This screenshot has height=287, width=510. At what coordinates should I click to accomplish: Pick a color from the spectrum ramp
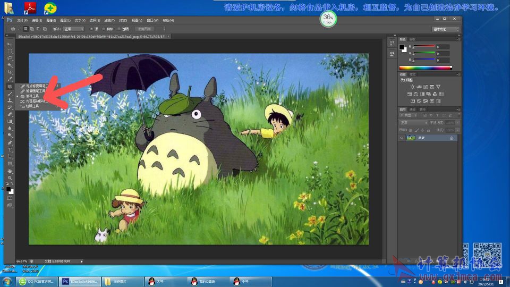pyautogui.click(x=426, y=68)
